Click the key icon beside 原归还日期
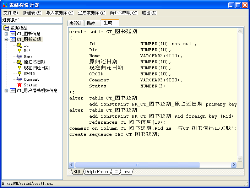 (x=19, y=62)
